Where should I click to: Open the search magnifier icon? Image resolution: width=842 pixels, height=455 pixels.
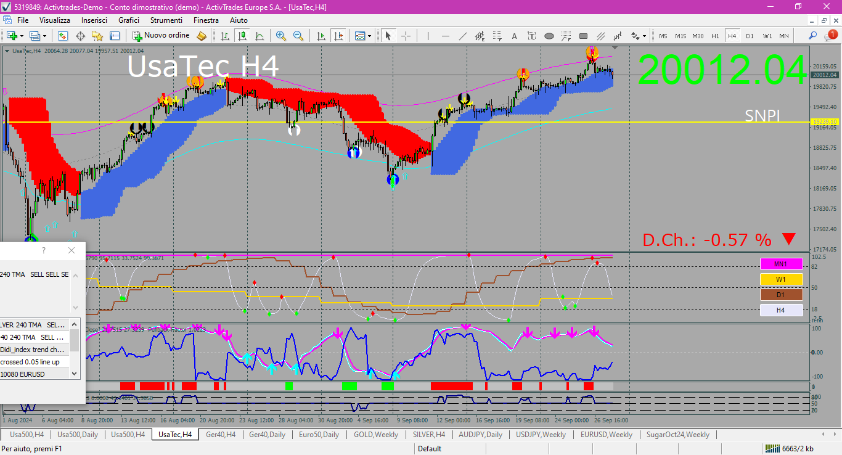pyautogui.click(x=813, y=36)
